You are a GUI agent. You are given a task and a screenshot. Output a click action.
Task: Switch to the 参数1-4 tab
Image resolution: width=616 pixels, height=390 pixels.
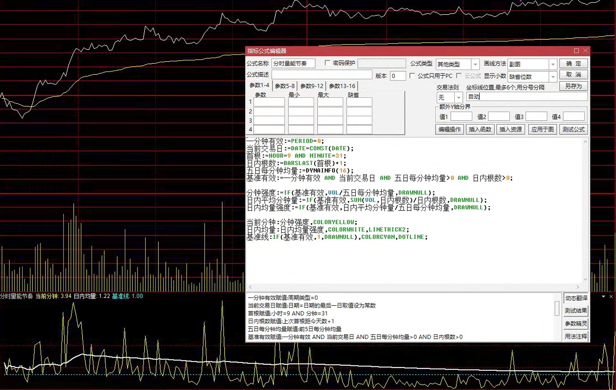(x=259, y=85)
